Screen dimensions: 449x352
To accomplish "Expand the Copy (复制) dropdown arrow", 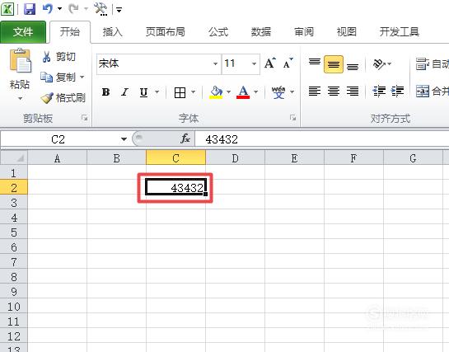I will click(82, 77).
